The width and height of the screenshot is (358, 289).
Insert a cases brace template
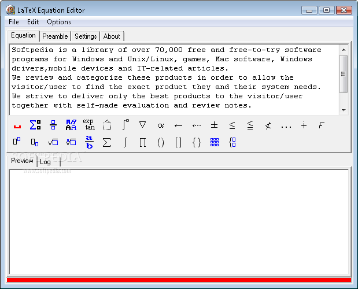[x=232, y=142]
